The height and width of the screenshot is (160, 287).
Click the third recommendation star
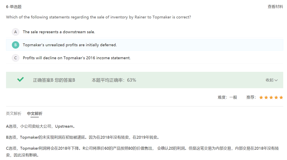point(271,97)
